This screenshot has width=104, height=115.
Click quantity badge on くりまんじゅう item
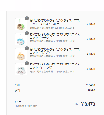pos(27,18)
